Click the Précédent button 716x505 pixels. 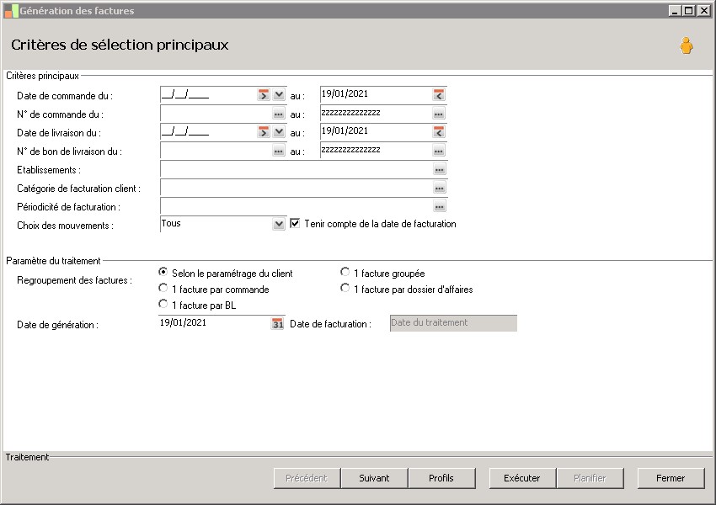coord(307,478)
